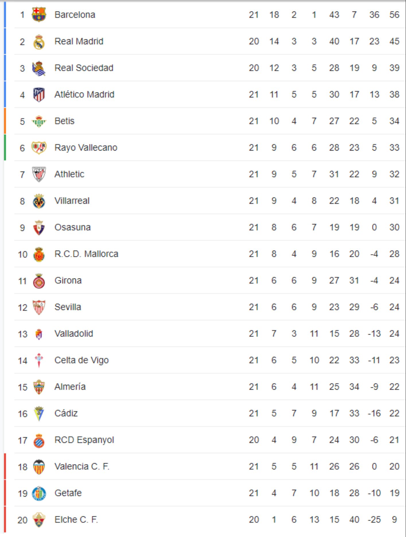Click the Atlético Madrid shield icon
The width and height of the screenshot is (406, 537).
coord(39,95)
